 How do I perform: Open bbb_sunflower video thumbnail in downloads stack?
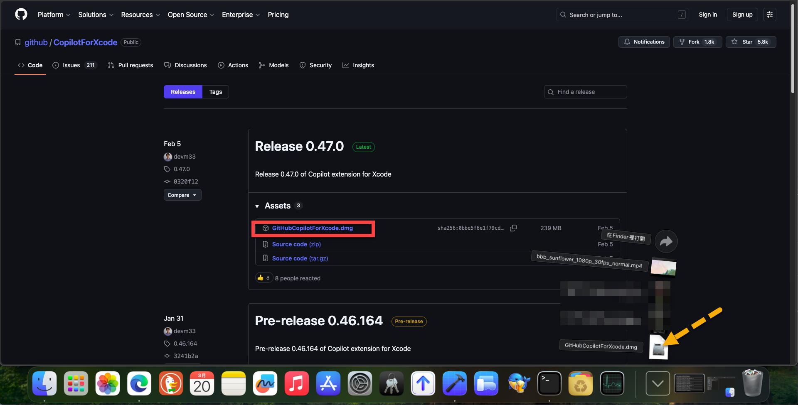(x=663, y=268)
